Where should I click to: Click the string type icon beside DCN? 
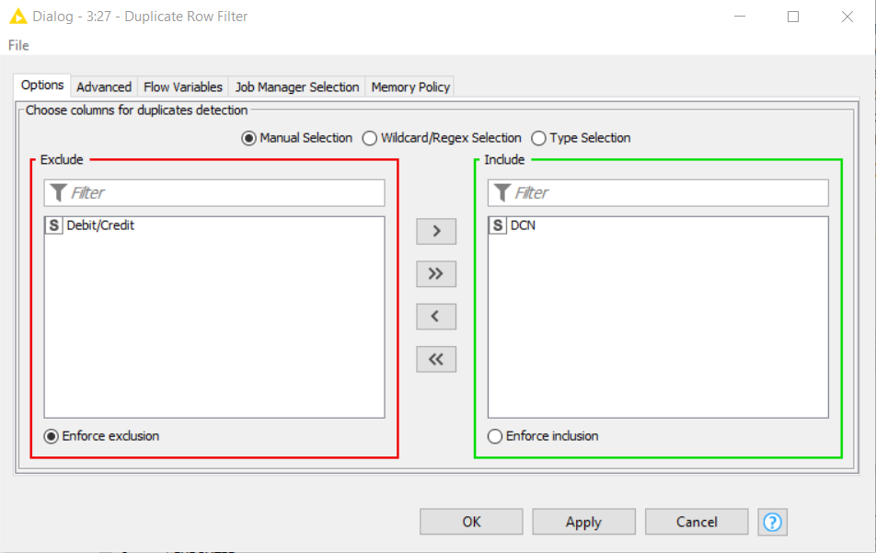[498, 225]
